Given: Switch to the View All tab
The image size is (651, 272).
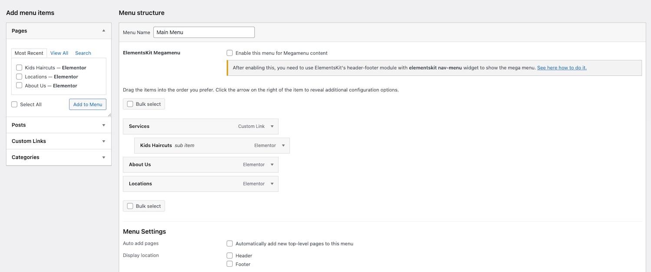Looking at the screenshot, I should (x=59, y=53).
